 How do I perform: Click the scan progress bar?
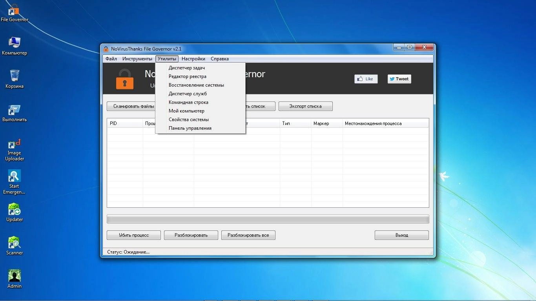[268, 219]
